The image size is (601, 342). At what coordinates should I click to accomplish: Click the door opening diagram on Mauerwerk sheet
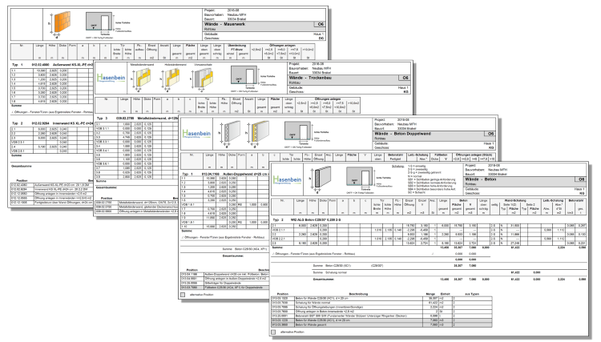pyautogui.click(x=99, y=22)
